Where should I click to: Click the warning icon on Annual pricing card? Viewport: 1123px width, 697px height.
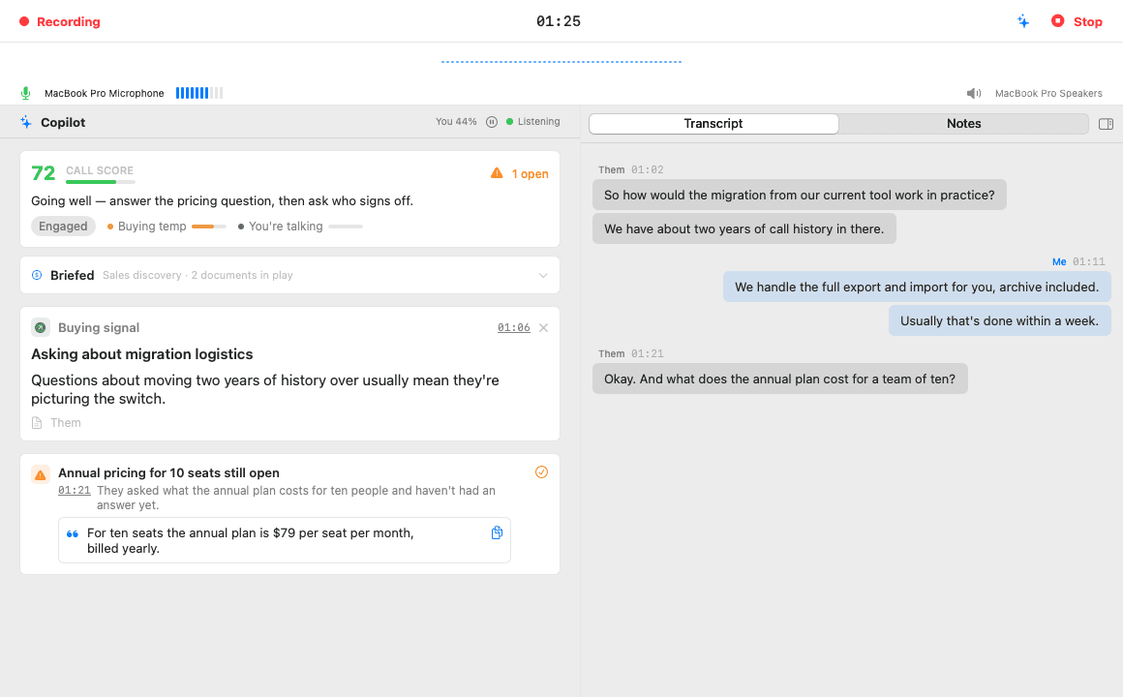click(41, 474)
